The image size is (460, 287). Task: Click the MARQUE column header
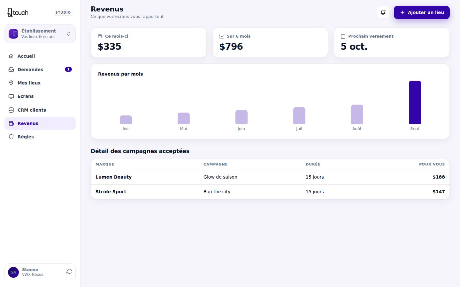pos(105,164)
